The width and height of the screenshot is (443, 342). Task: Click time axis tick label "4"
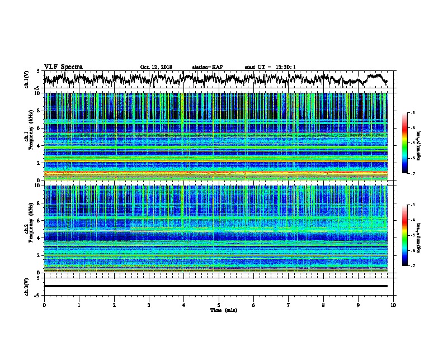184,305
